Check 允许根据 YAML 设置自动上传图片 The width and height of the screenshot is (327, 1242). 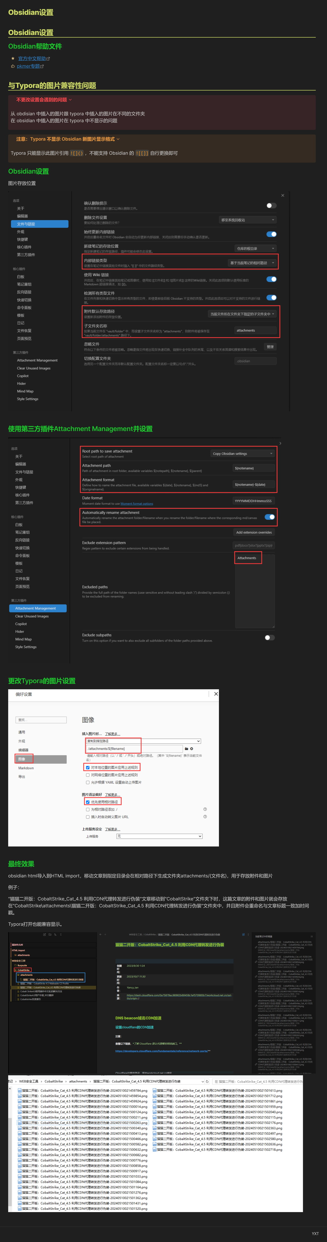(x=88, y=782)
